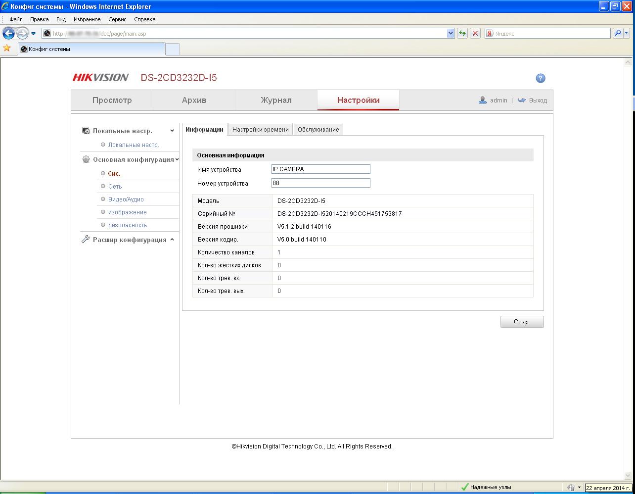The width and height of the screenshot is (635, 494).
Task: Click the IE forward arrow button
Action: click(x=22, y=33)
